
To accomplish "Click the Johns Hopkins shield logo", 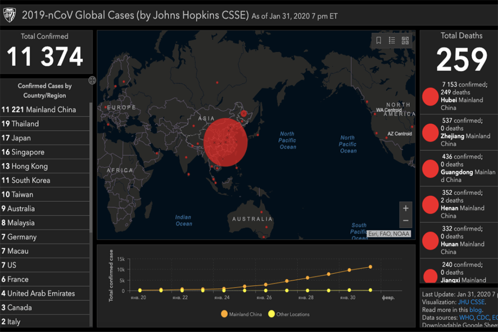I will (10, 15).
